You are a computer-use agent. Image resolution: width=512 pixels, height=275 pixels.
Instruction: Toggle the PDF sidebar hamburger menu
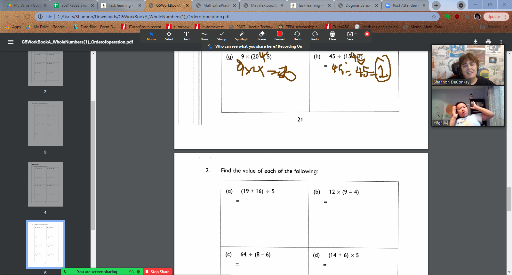(11, 42)
